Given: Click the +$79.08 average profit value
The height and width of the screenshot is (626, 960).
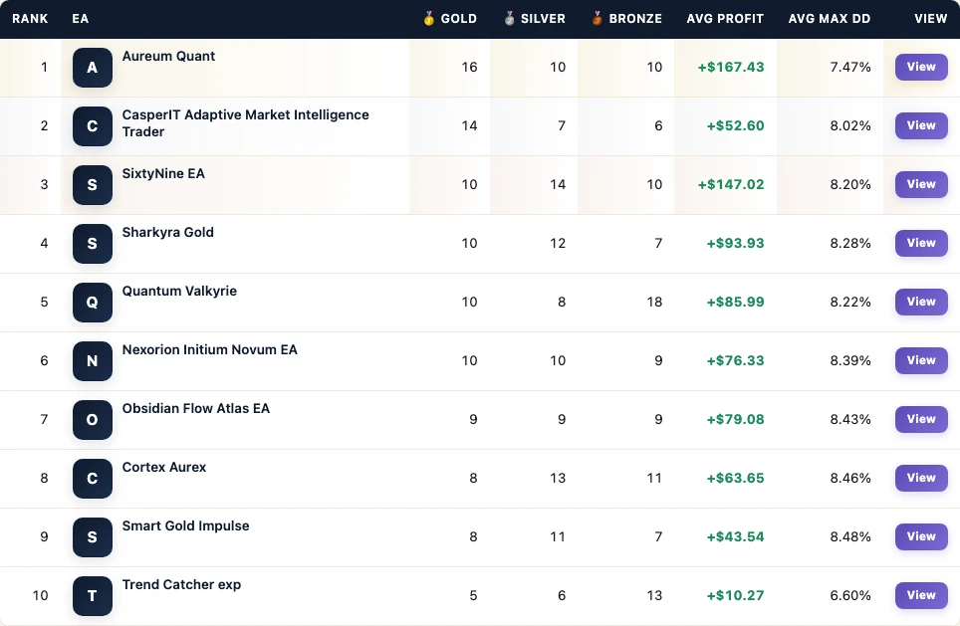Looking at the screenshot, I should click(x=735, y=420).
